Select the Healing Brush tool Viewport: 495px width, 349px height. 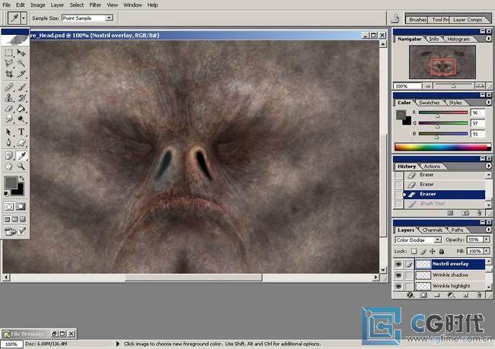point(9,87)
